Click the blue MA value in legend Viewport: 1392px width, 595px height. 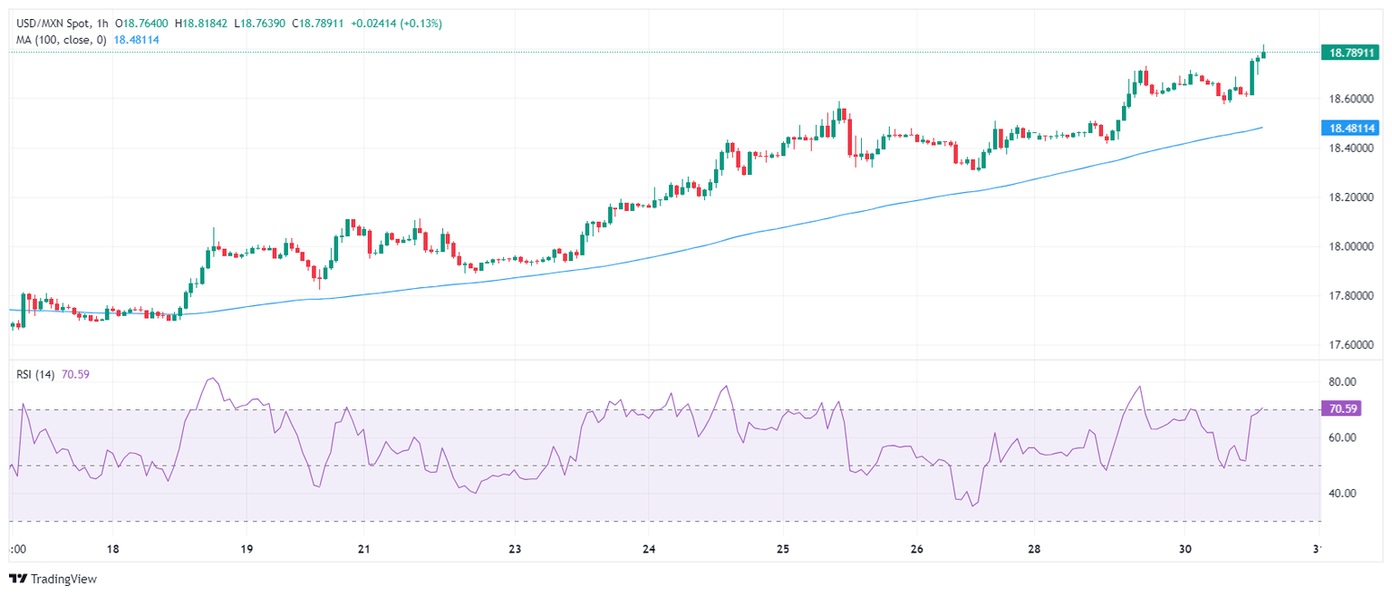pos(137,39)
